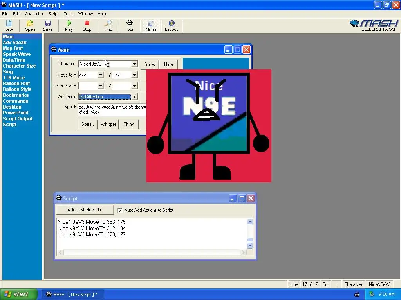401x300 pixels.
Task: Open the Help menu
Action: pyautogui.click(x=101, y=14)
